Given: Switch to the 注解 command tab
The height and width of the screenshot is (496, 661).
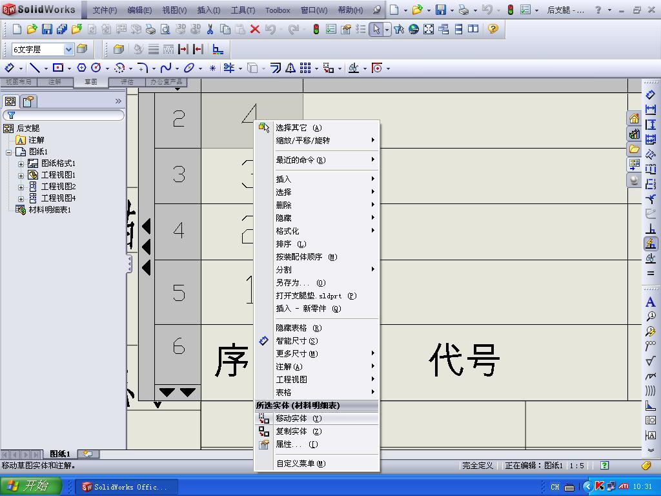Looking at the screenshot, I should click(54, 82).
